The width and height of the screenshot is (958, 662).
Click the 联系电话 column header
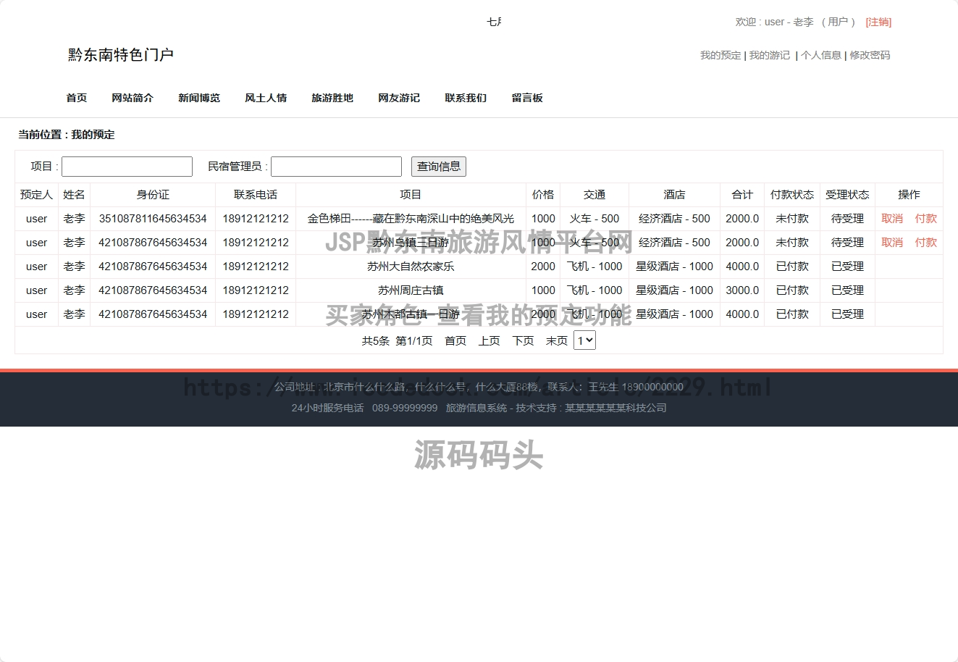coord(256,195)
